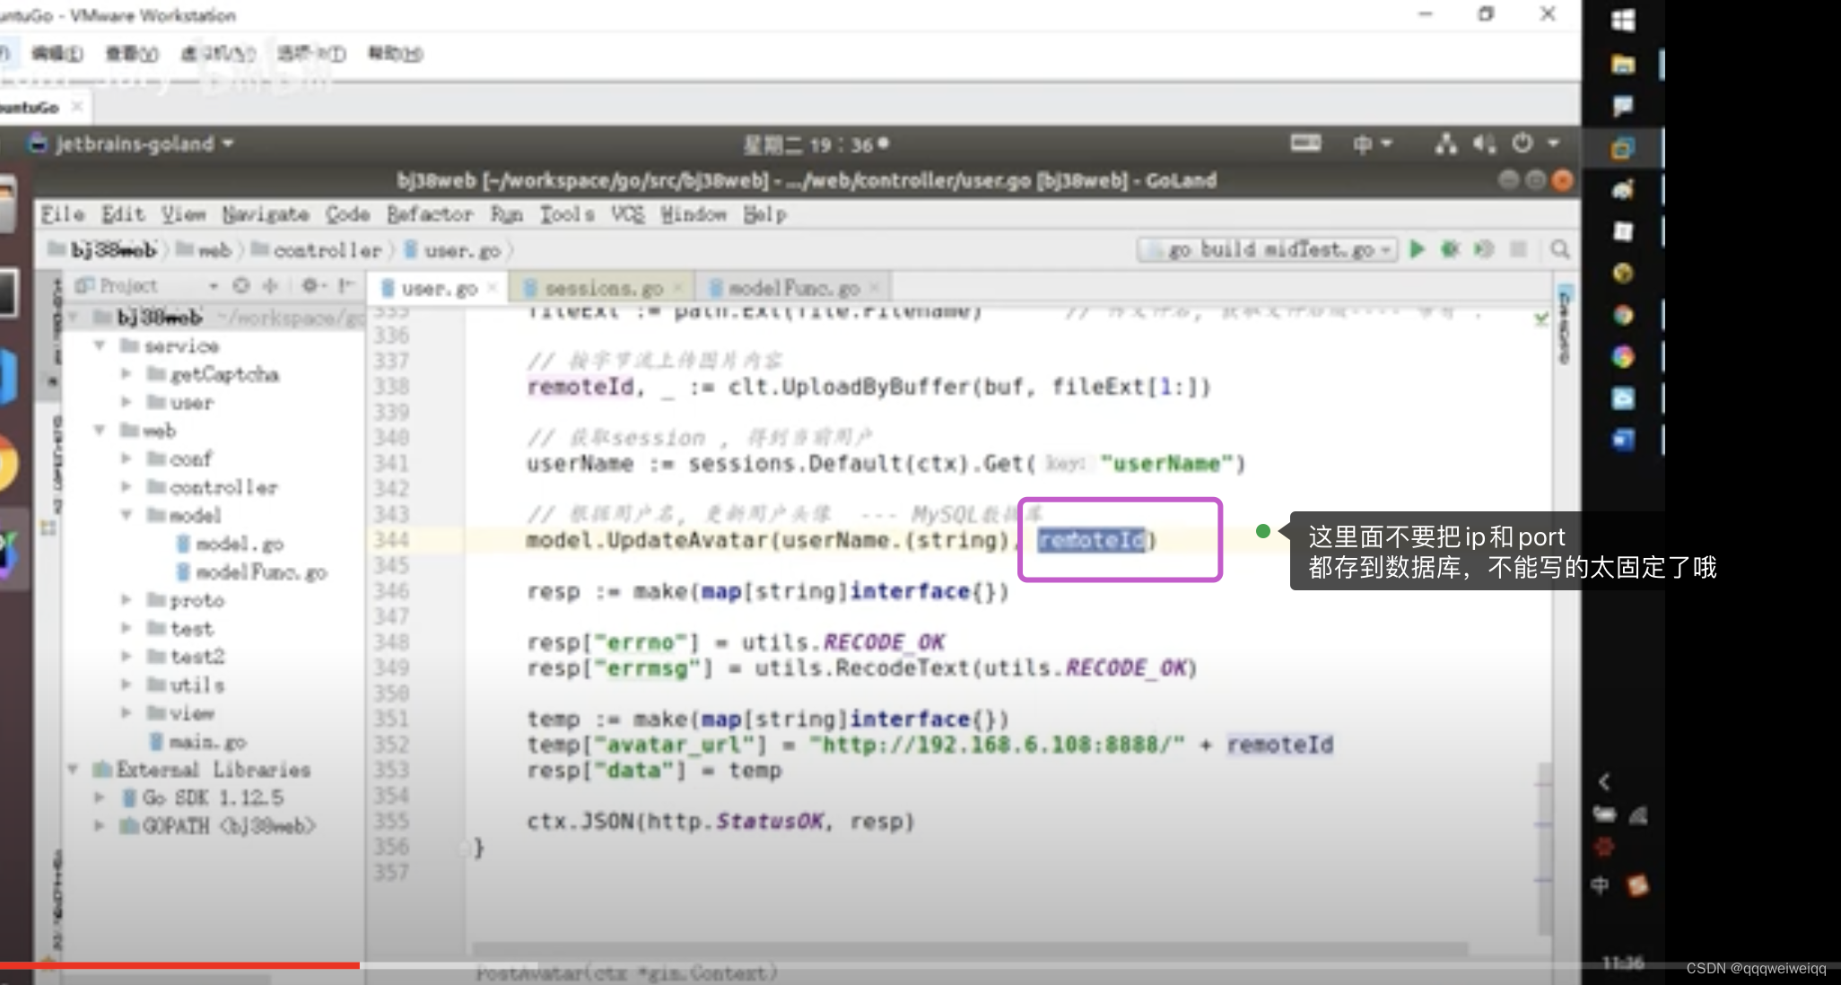Seek on the red video progress bar
The image size is (1841, 985).
tap(179, 965)
